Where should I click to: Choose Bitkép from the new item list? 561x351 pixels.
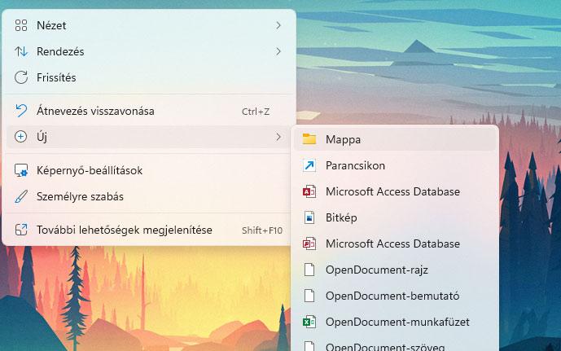(x=341, y=217)
